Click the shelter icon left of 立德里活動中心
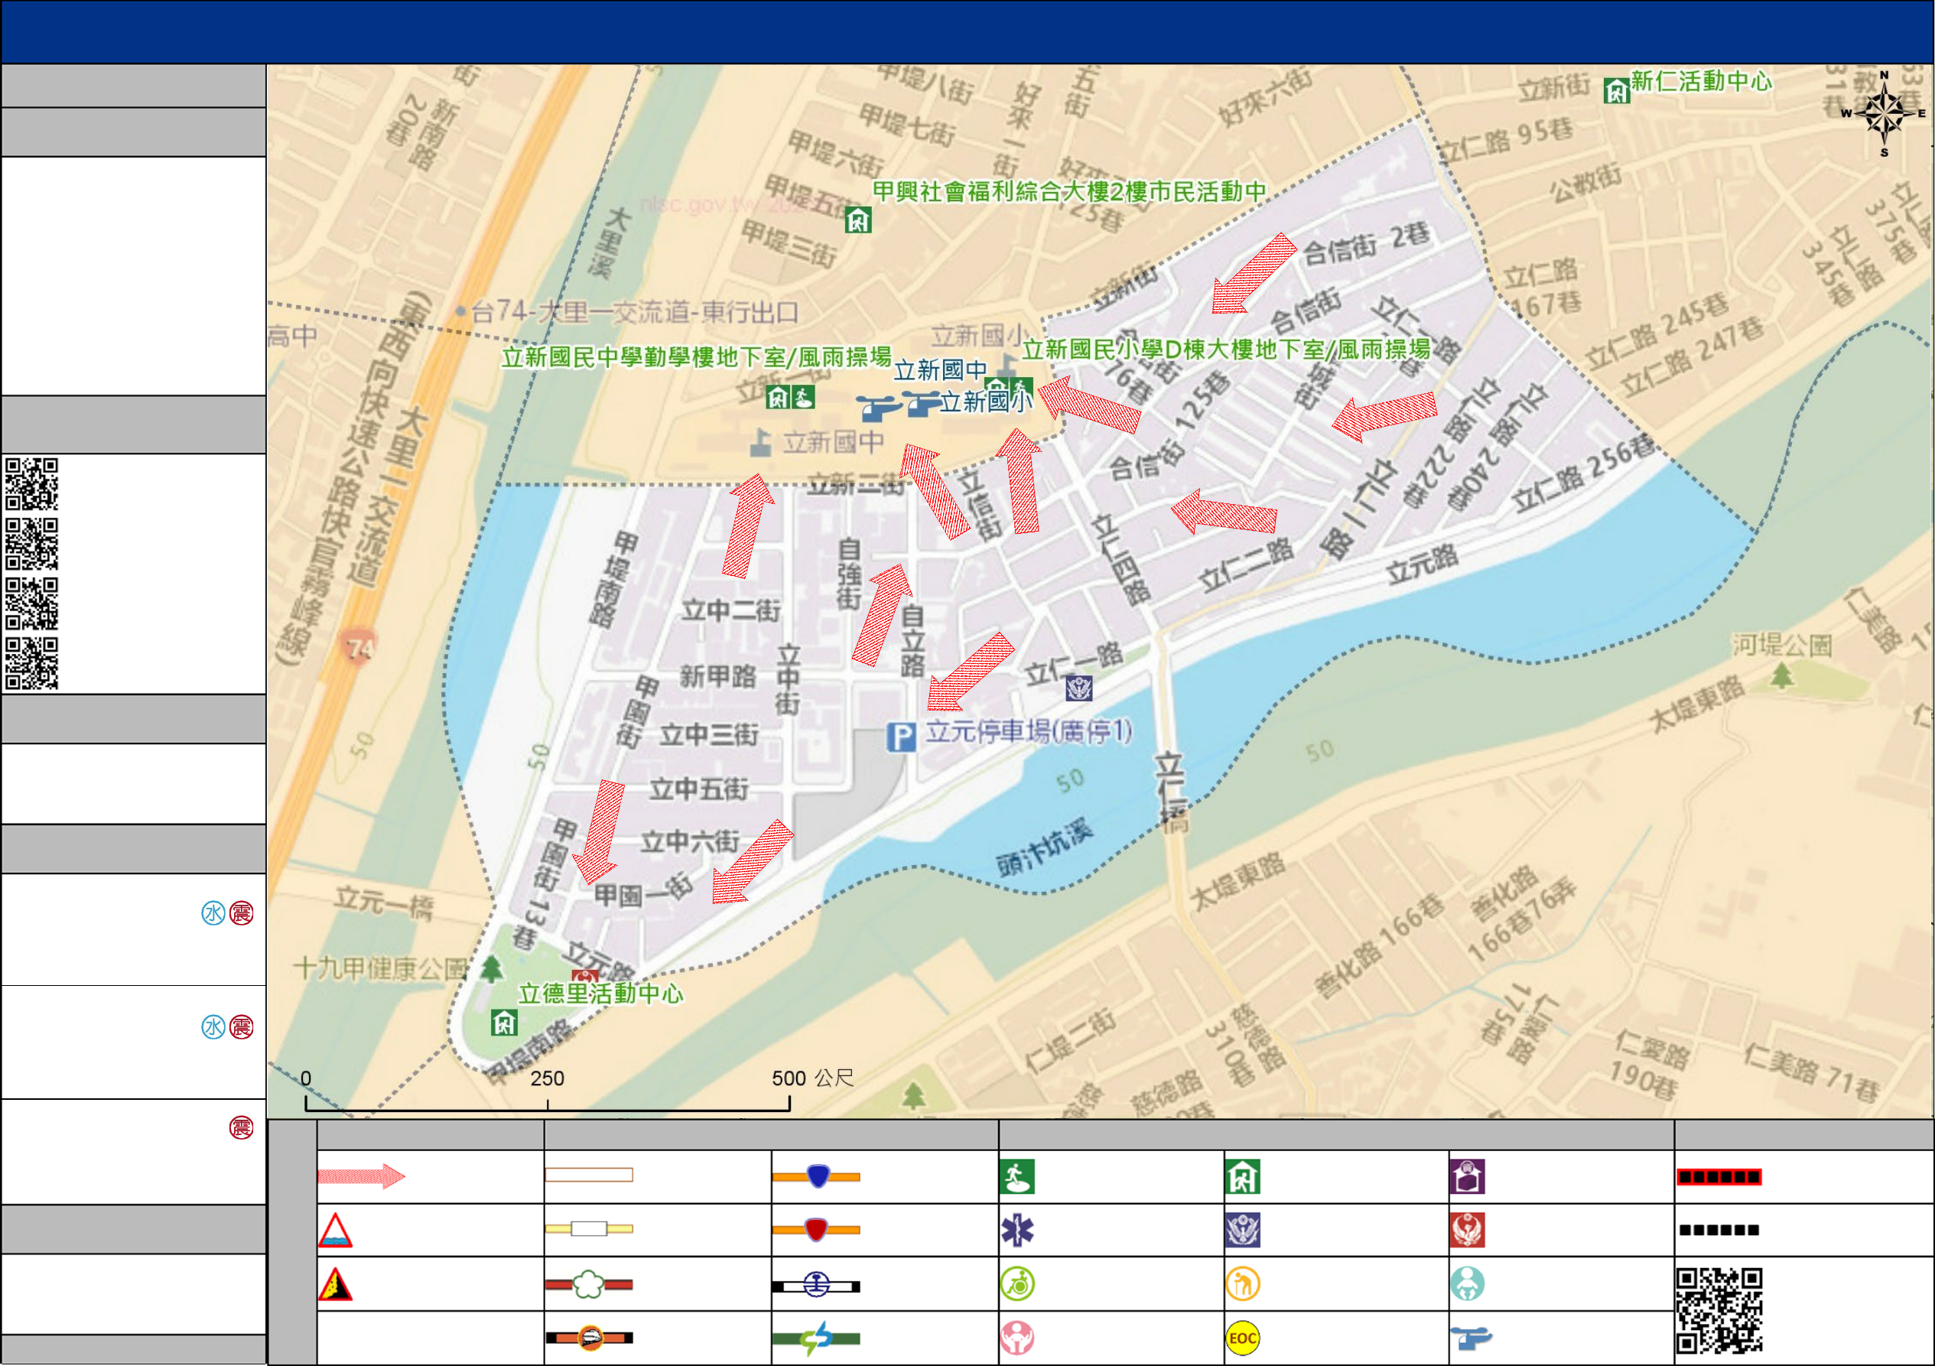1935x1366 pixels. coord(504,1023)
